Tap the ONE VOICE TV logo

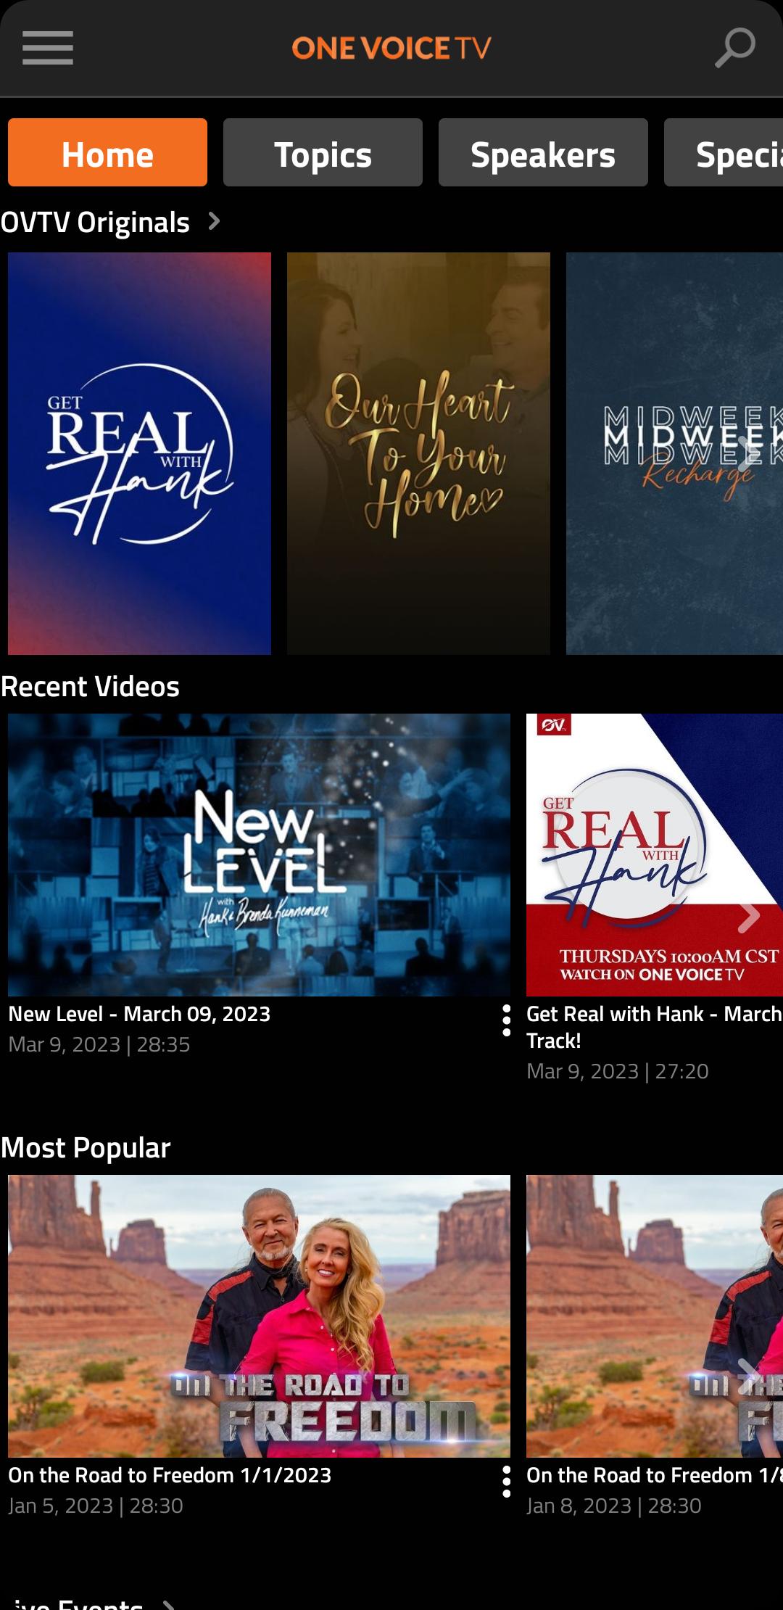pyautogui.click(x=391, y=49)
